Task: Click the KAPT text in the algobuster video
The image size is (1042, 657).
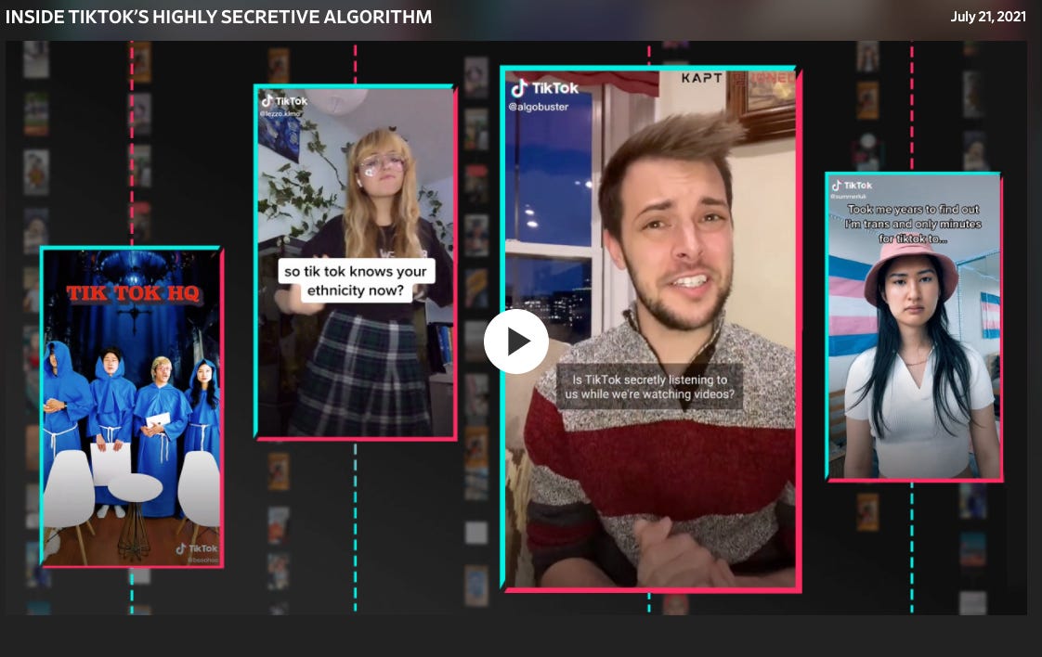Action: (x=702, y=78)
